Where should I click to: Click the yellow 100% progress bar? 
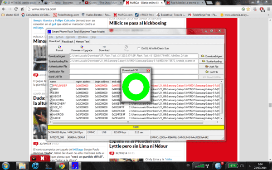(136, 127)
